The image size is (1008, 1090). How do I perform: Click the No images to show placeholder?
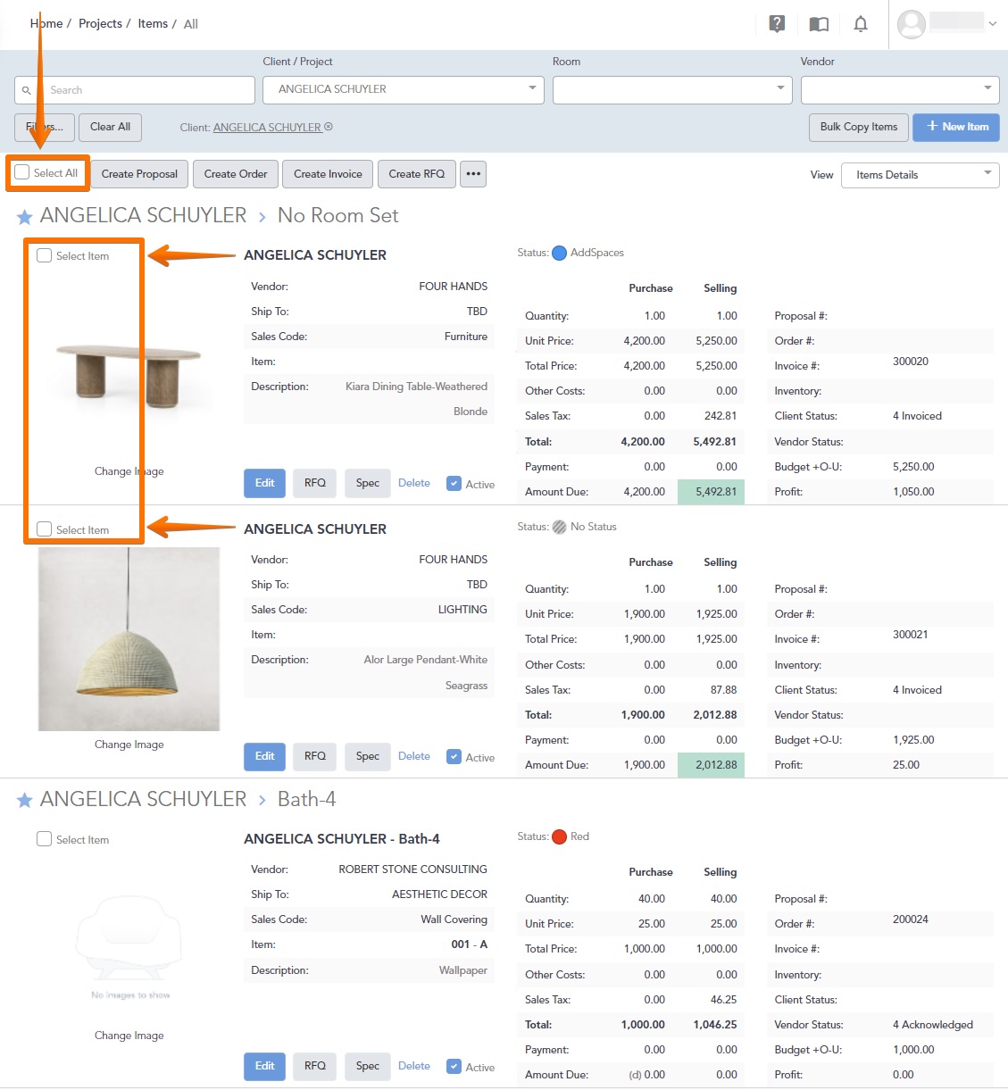(129, 949)
